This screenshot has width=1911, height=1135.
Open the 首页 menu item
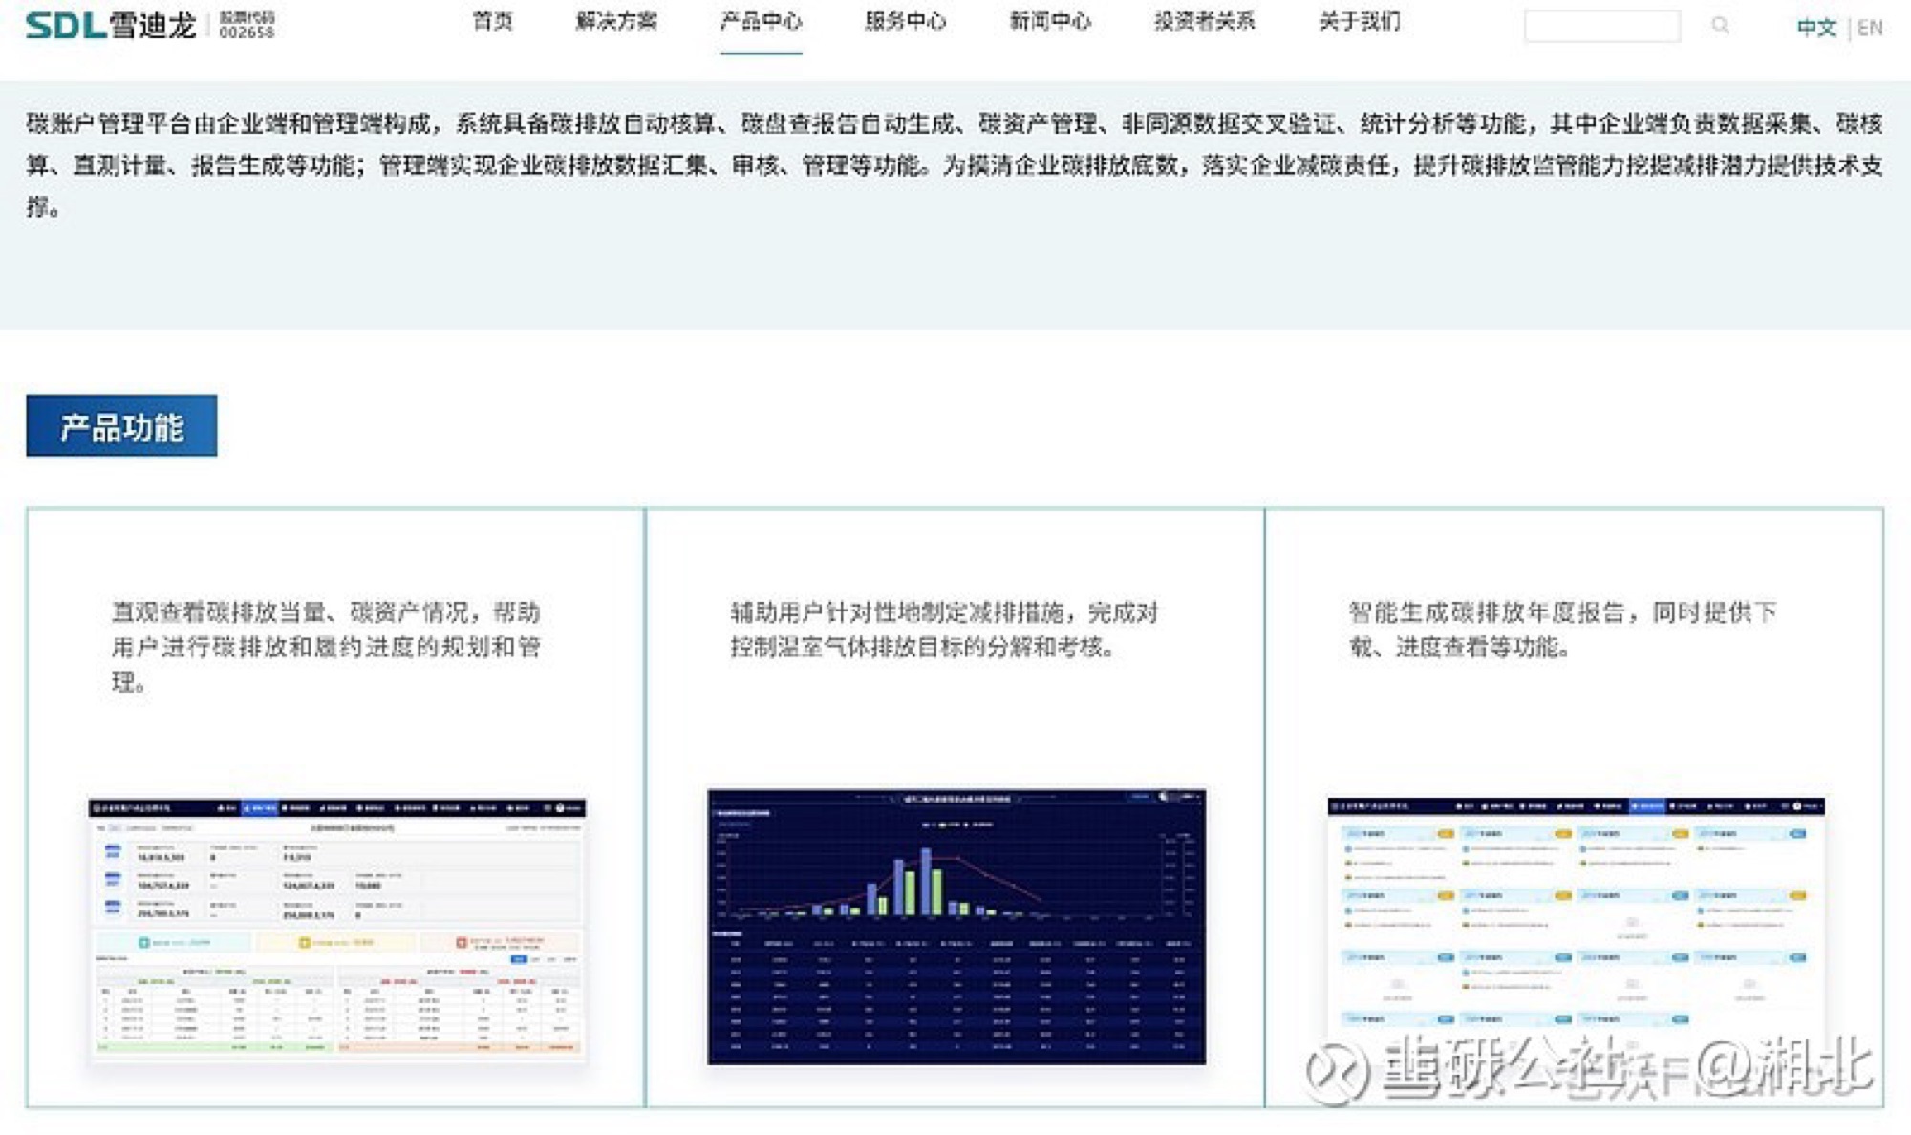pos(493,21)
